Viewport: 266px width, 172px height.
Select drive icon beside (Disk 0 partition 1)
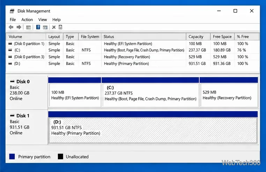click(10, 44)
